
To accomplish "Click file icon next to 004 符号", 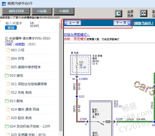I will [x=8, y=59].
